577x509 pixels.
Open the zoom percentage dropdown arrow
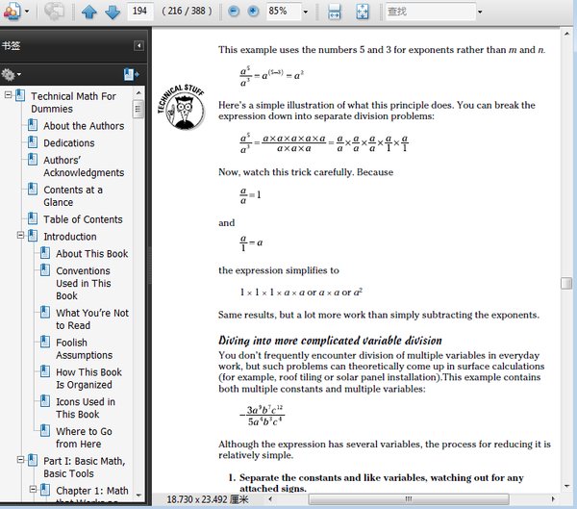click(306, 12)
